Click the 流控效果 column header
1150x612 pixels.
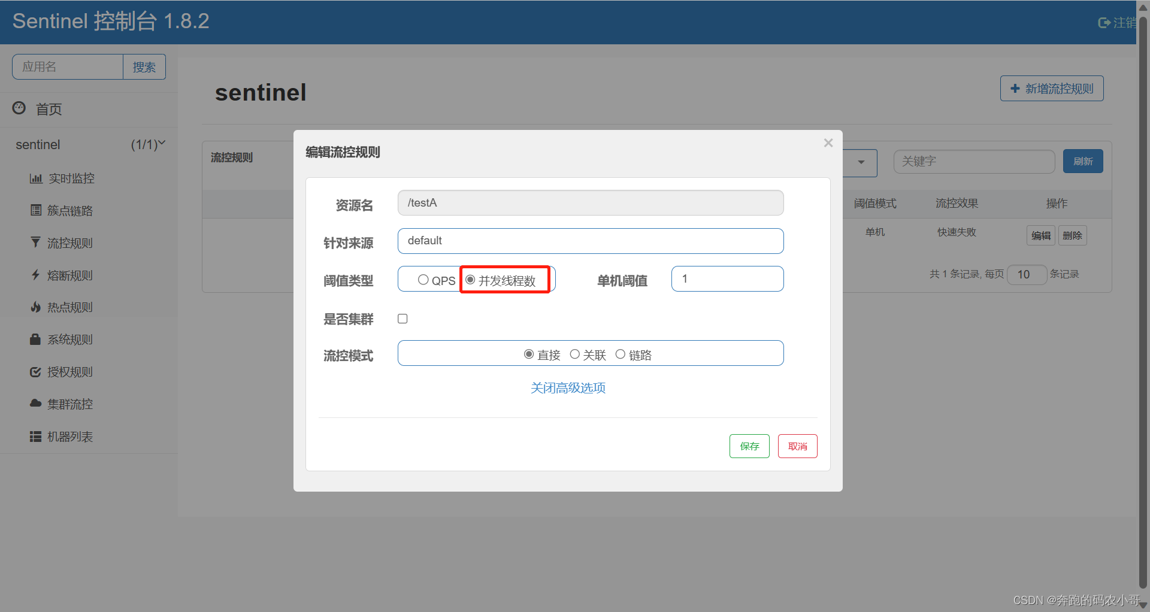957,204
